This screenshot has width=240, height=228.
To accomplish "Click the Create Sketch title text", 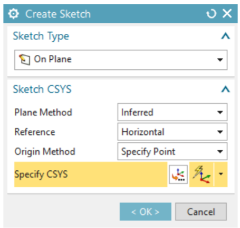I will point(58,14).
